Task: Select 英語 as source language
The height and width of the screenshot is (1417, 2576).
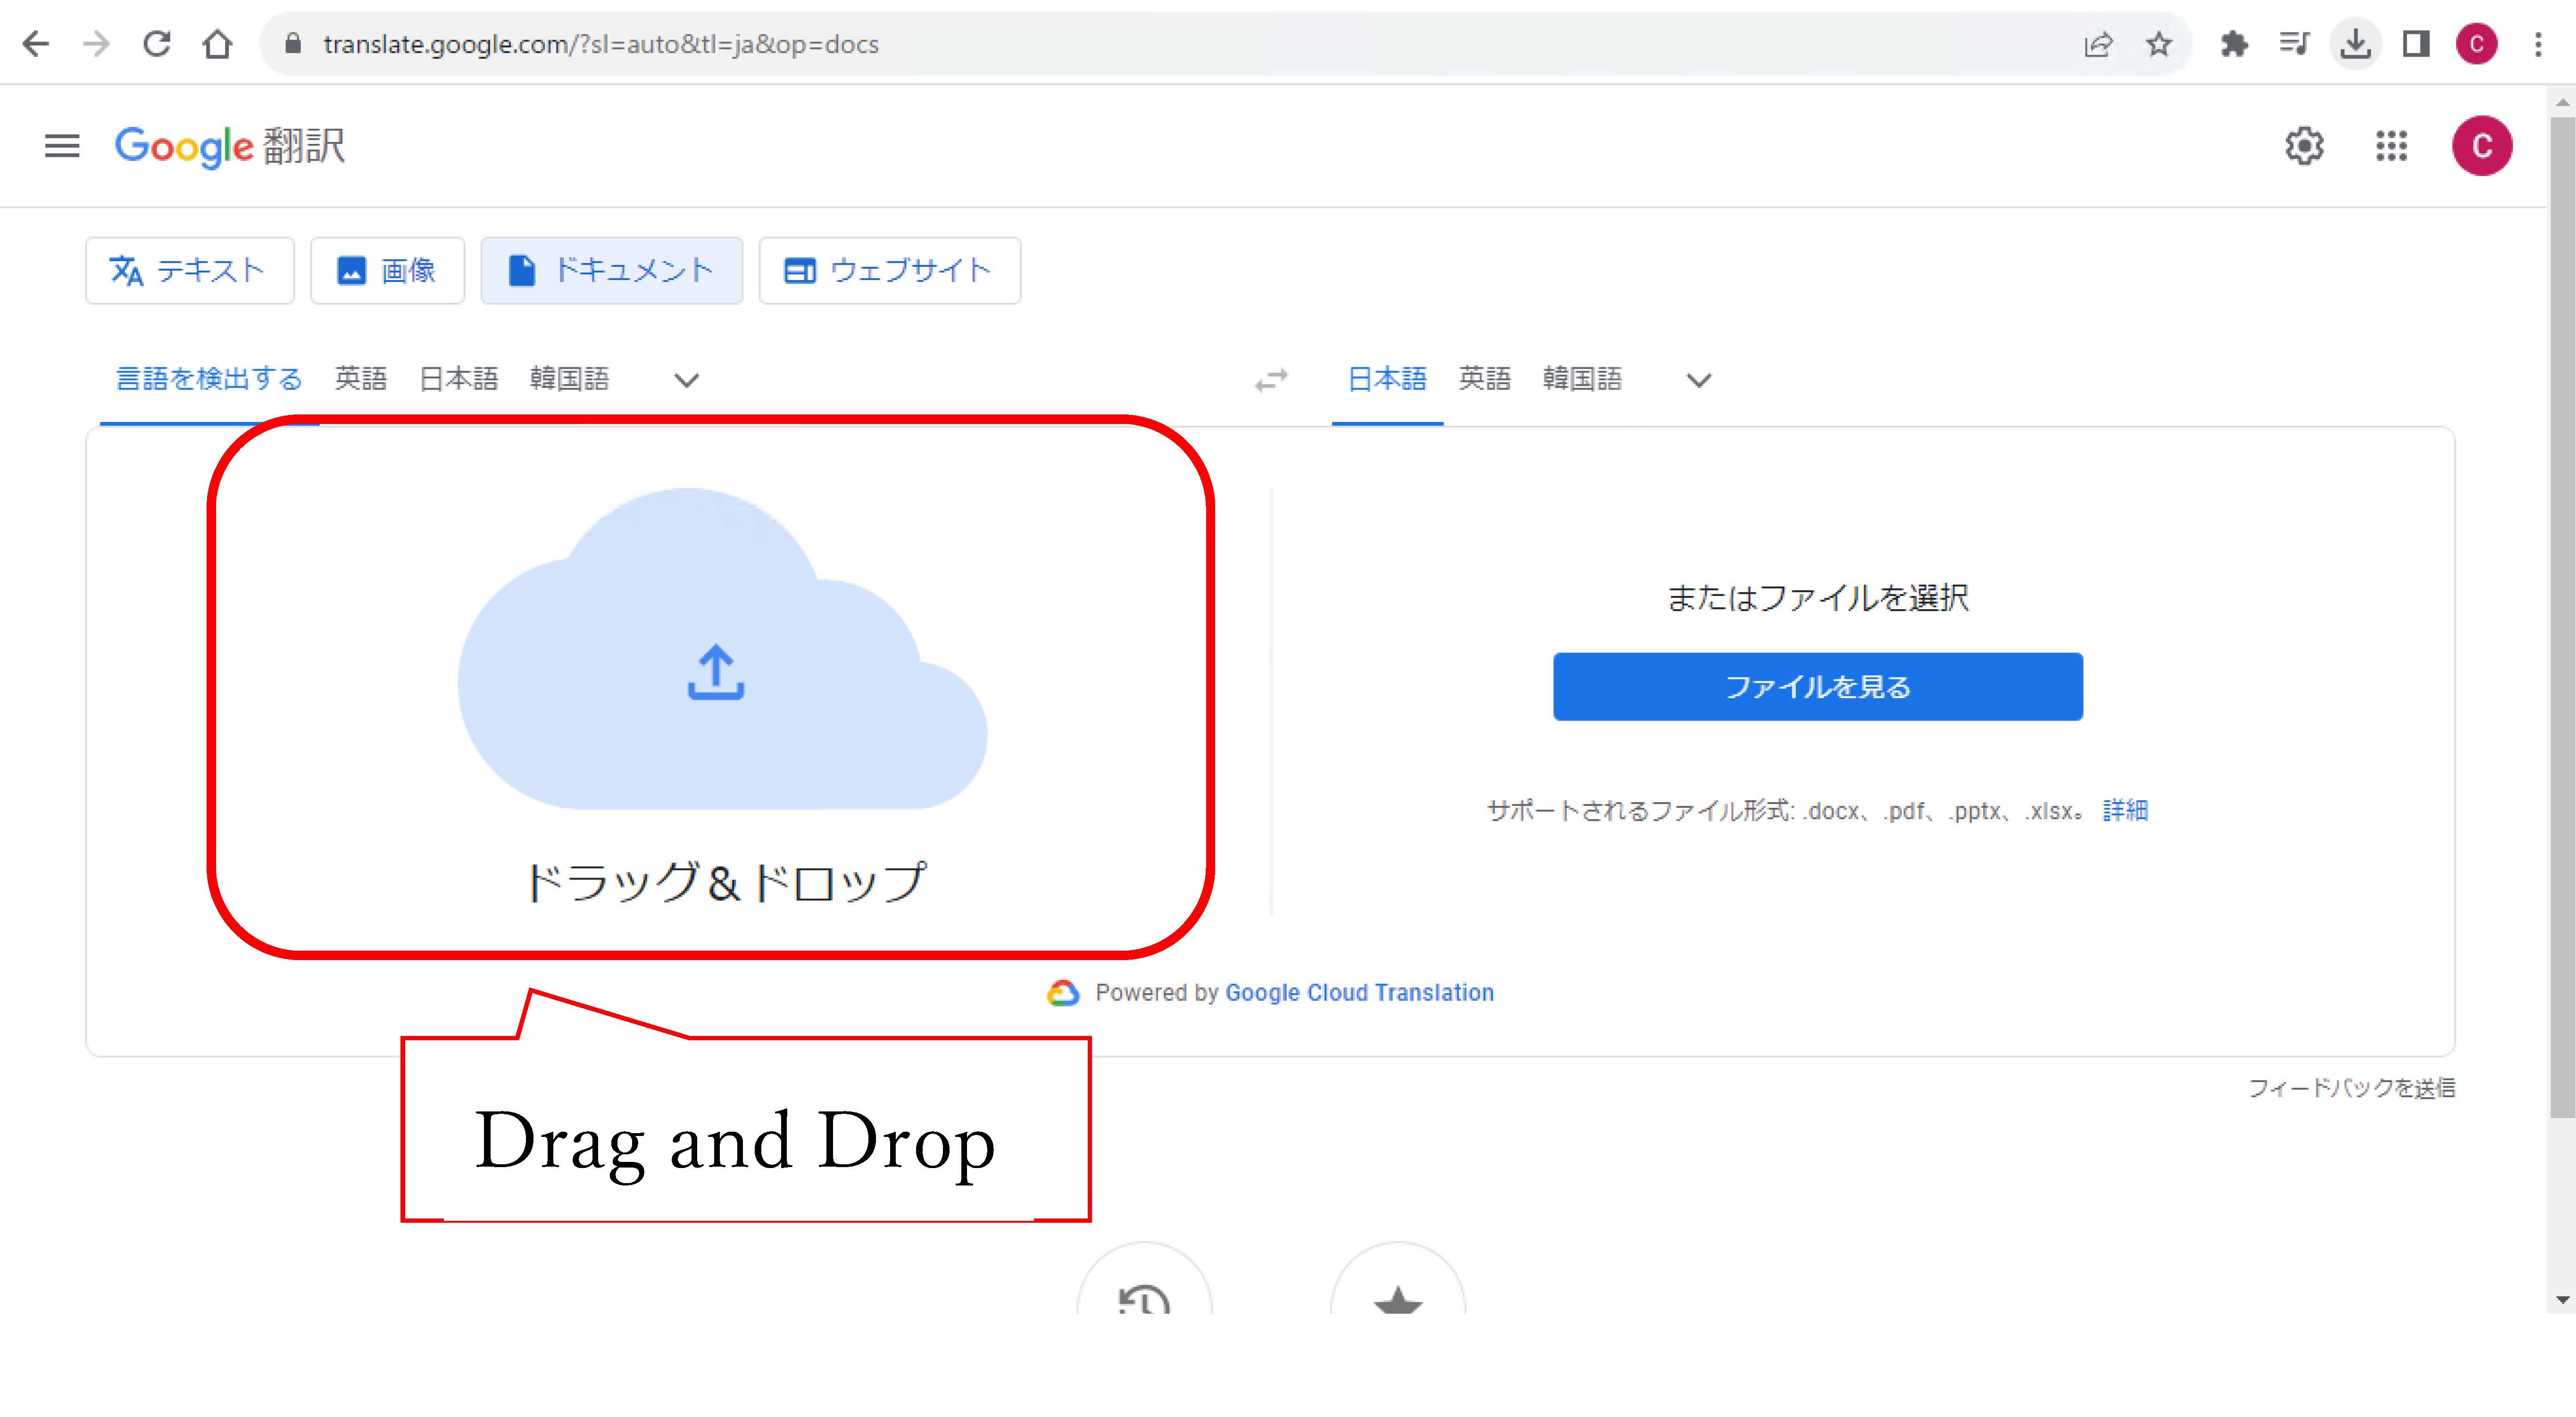Action: click(x=360, y=379)
